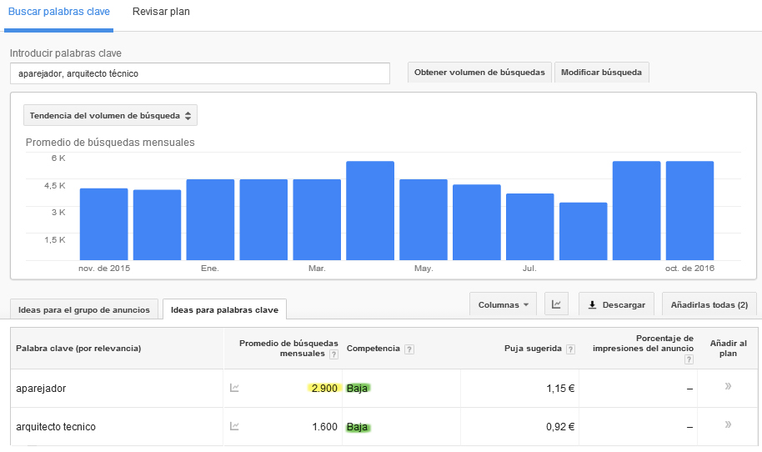
Task: Sort by Promedio de búsquedas mensuales header
Action: point(288,349)
